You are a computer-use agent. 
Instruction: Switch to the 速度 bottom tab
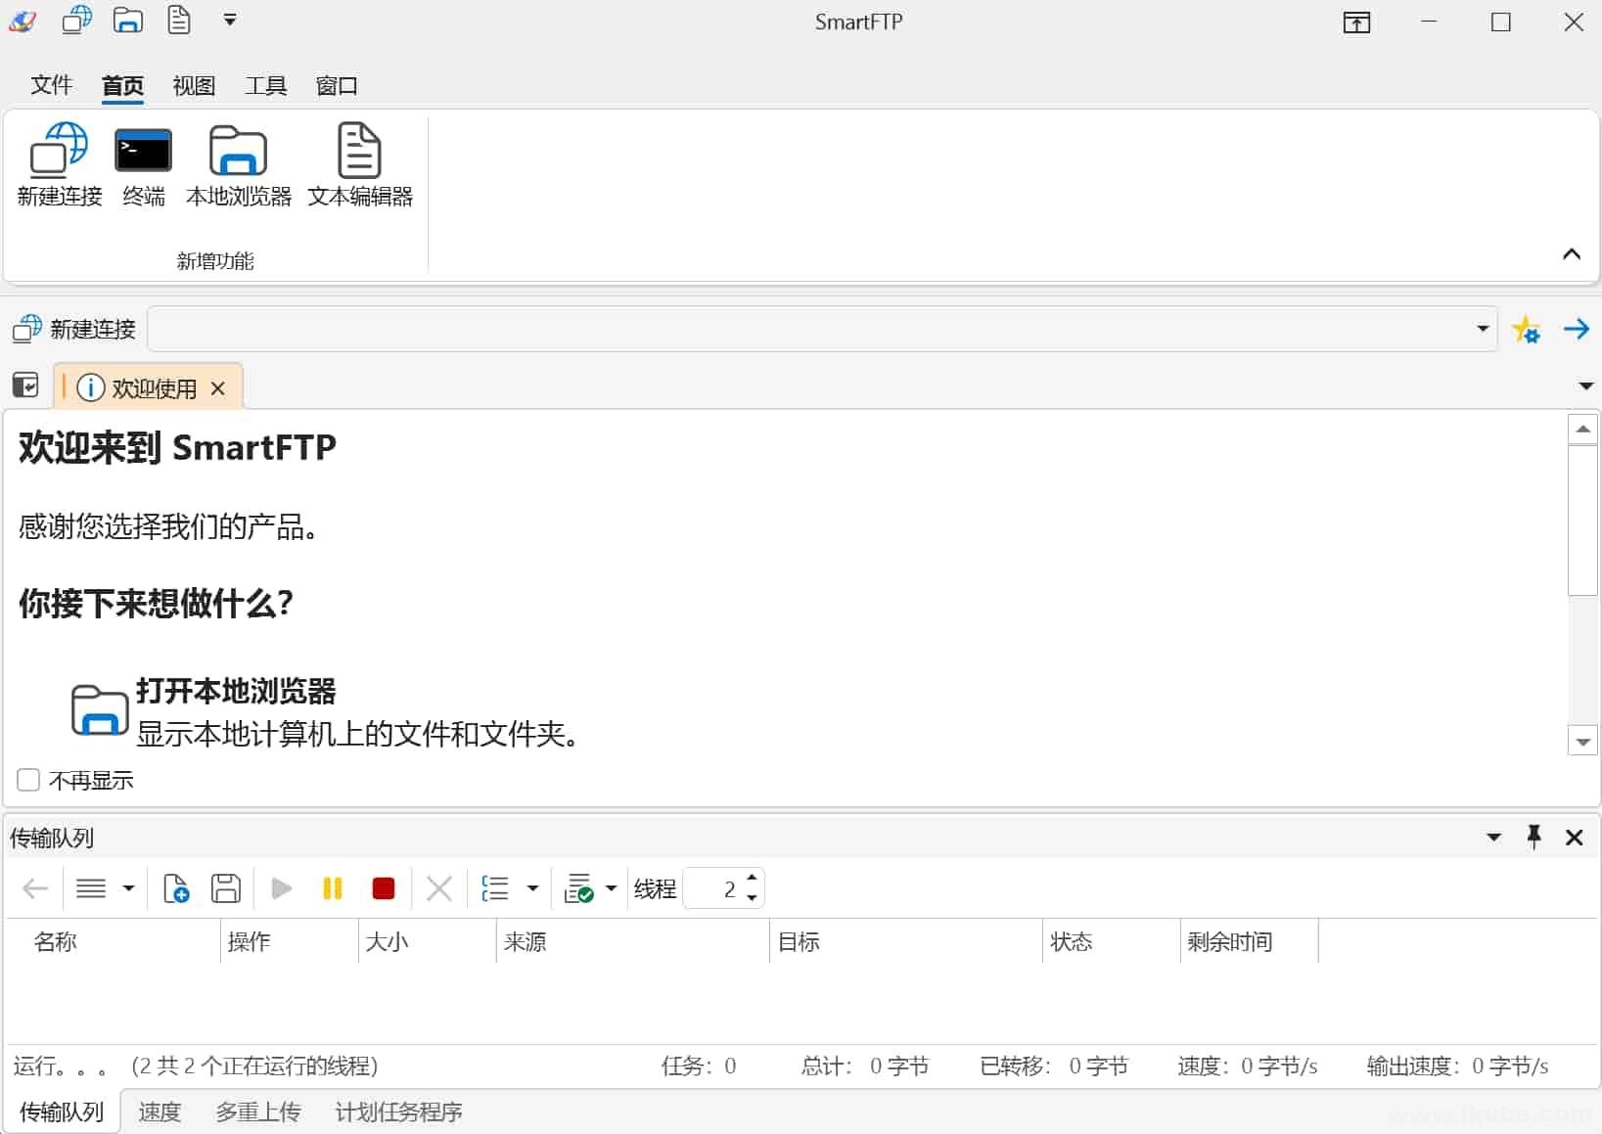[160, 1111]
